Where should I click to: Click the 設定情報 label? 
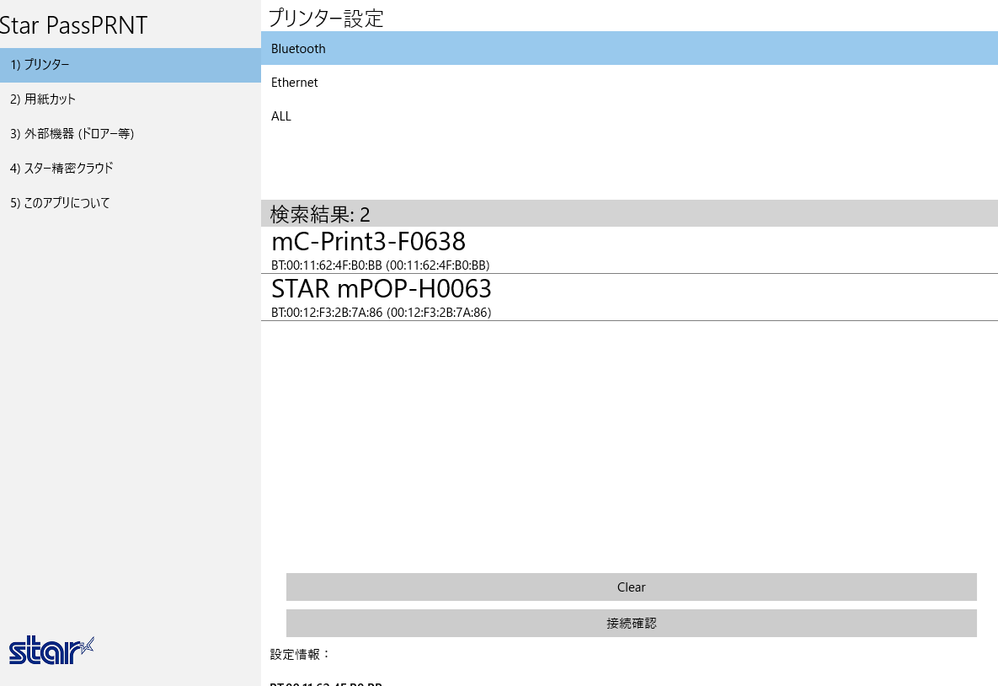pos(301,654)
